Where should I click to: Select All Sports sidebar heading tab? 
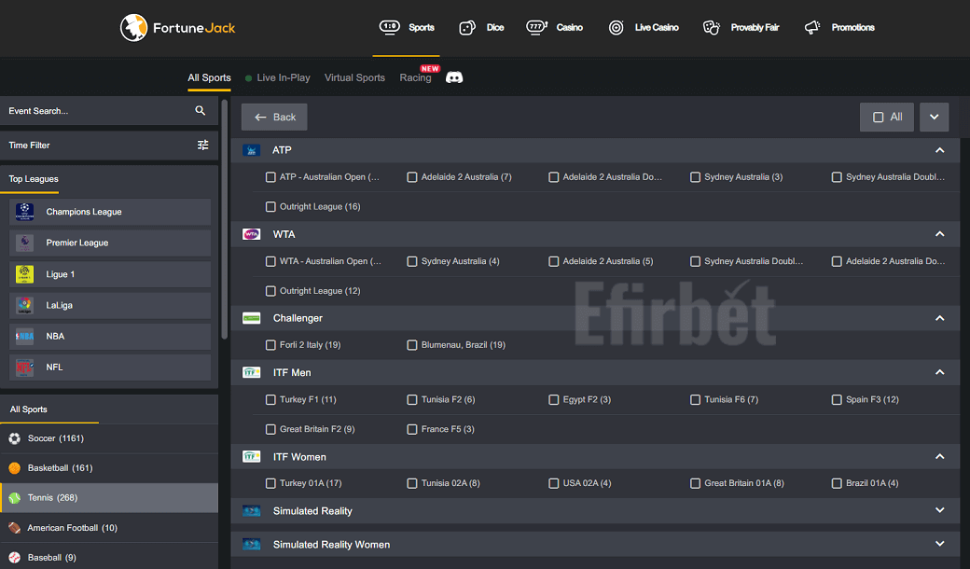point(29,409)
